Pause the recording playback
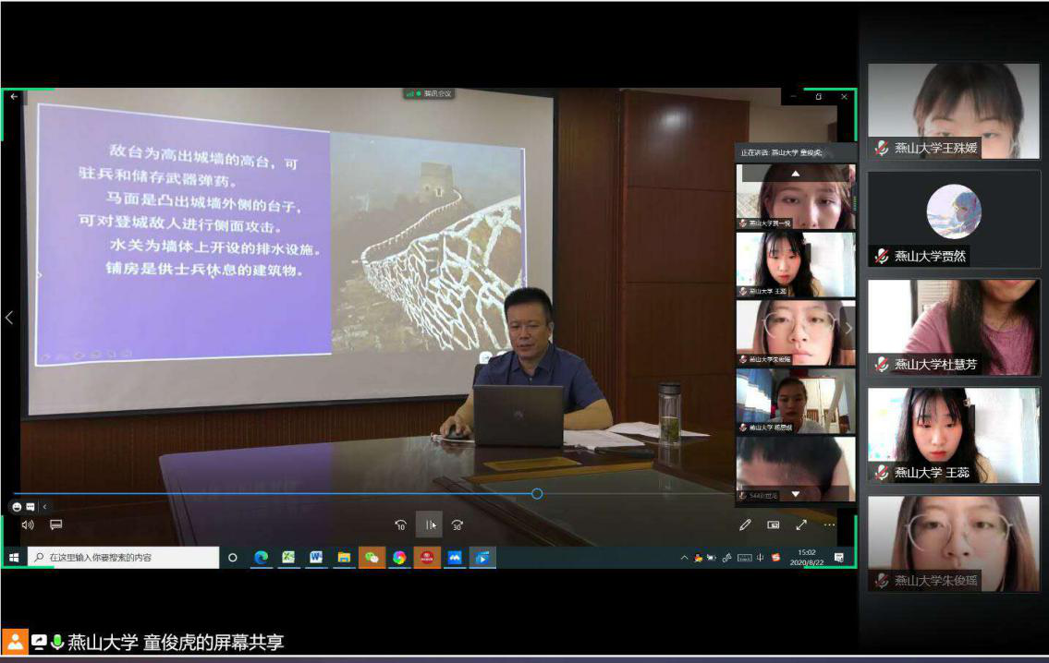The height and width of the screenshot is (663, 1049). pos(430,524)
